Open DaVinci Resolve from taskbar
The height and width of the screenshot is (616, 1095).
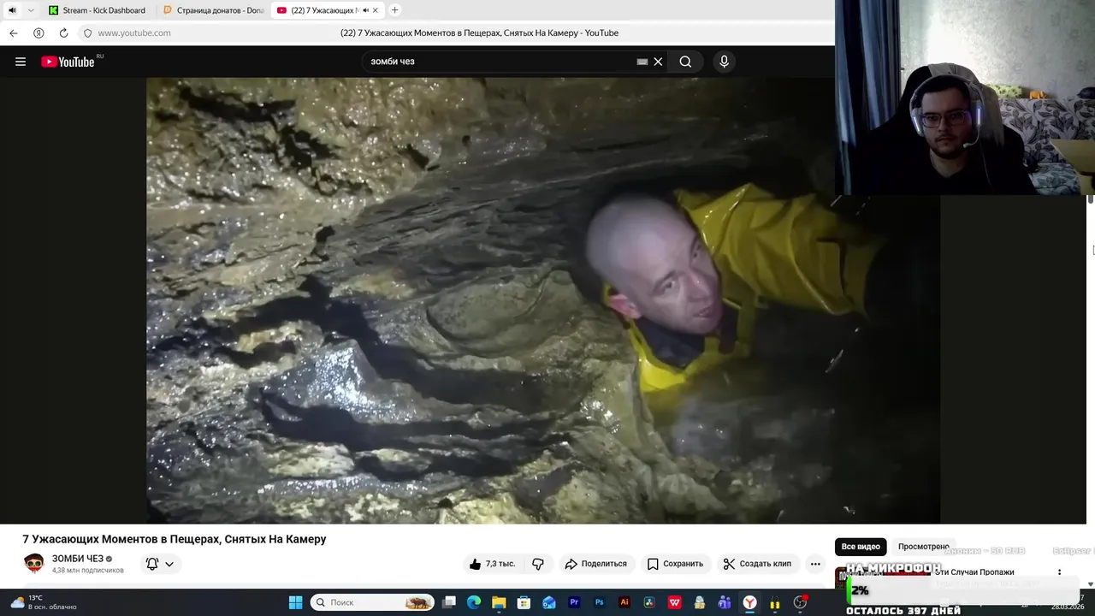pyautogui.click(x=649, y=602)
